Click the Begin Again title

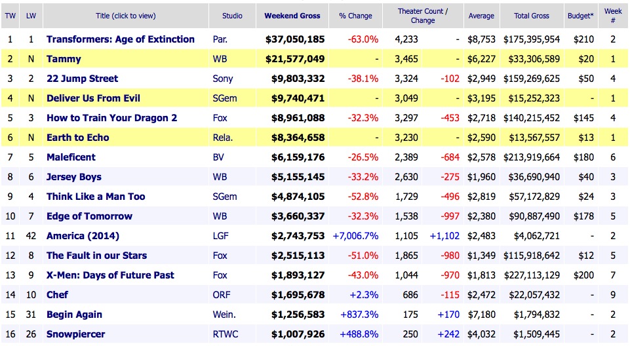pyautogui.click(x=74, y=315)
